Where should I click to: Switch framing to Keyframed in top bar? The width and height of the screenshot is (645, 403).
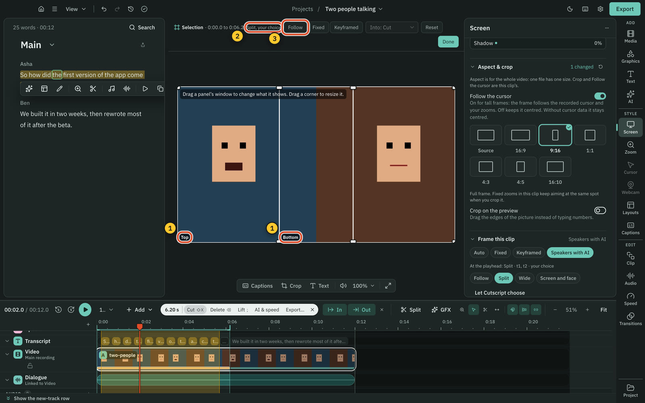coord(346,27)
